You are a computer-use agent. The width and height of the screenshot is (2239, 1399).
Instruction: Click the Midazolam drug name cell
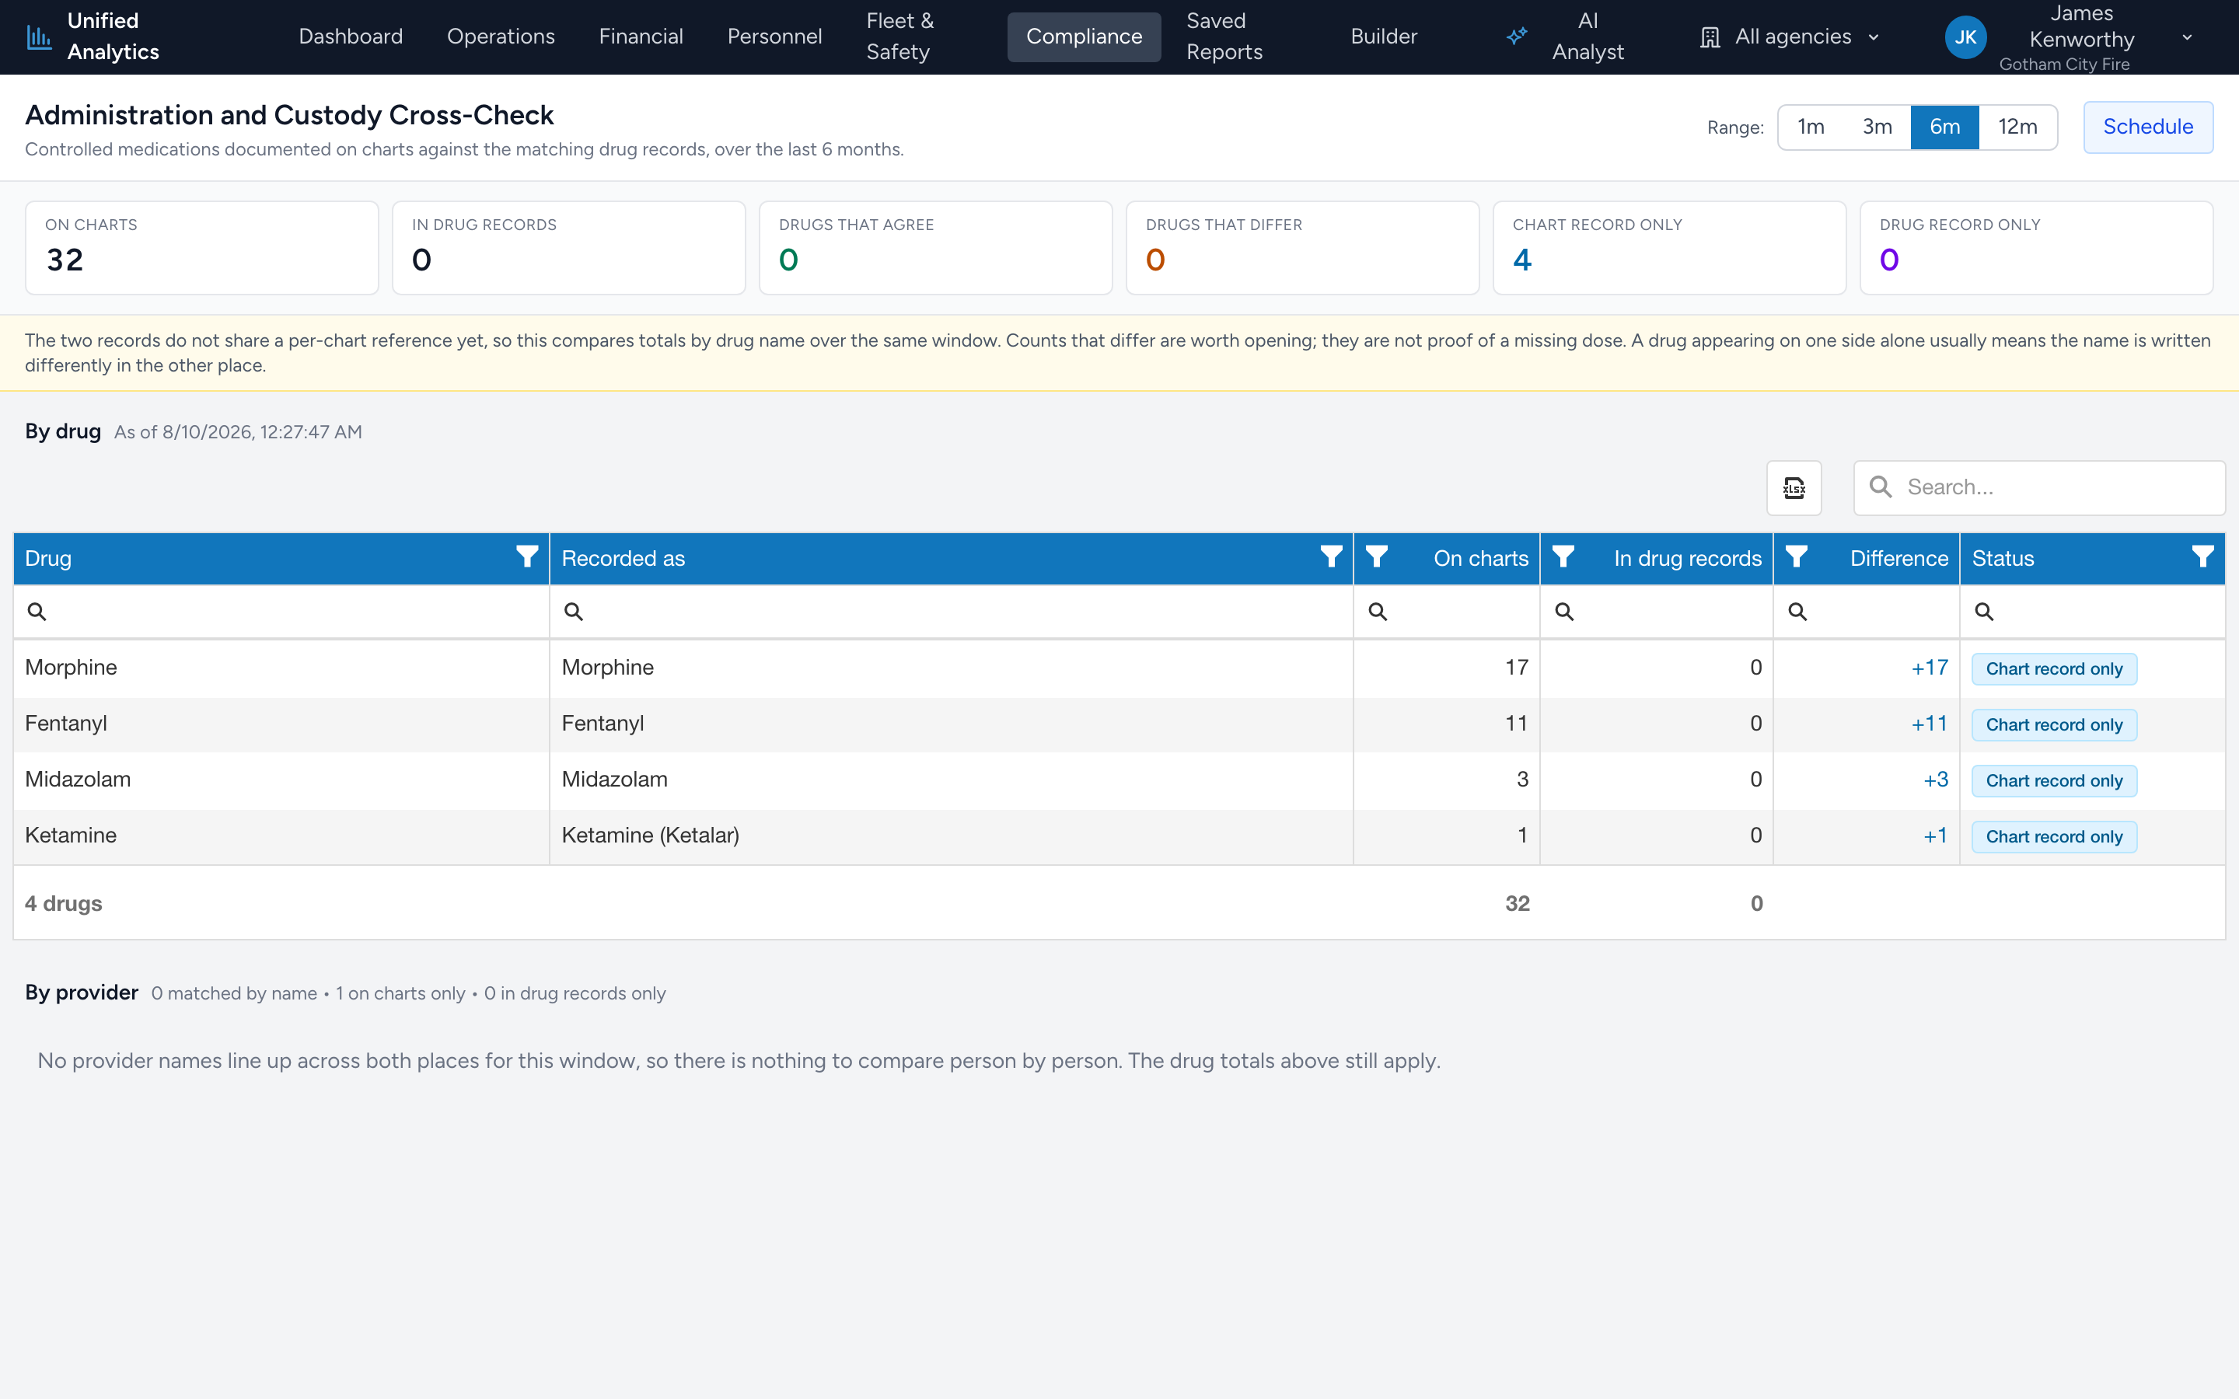pyautogui.click(x=281, y=779)
